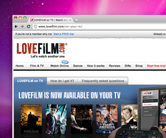
Task: Open the Gifts navigation item
Action: coord(128,66)
